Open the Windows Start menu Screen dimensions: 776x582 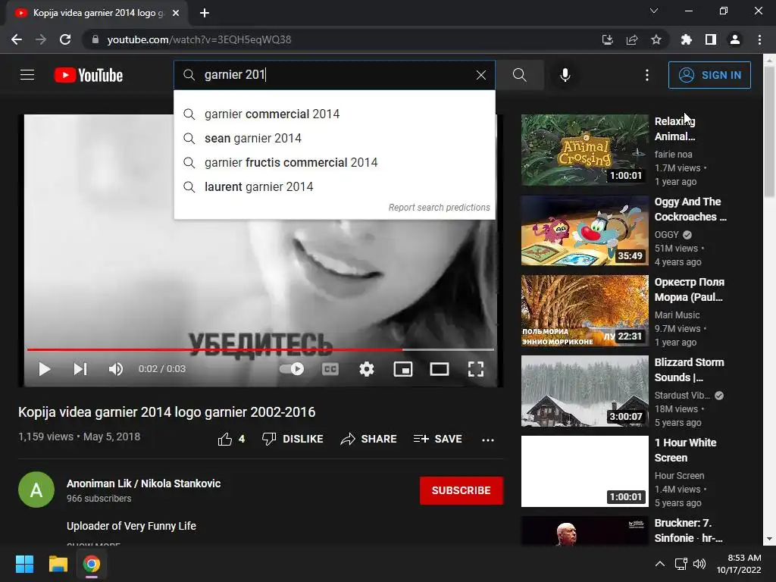point(24,564)
